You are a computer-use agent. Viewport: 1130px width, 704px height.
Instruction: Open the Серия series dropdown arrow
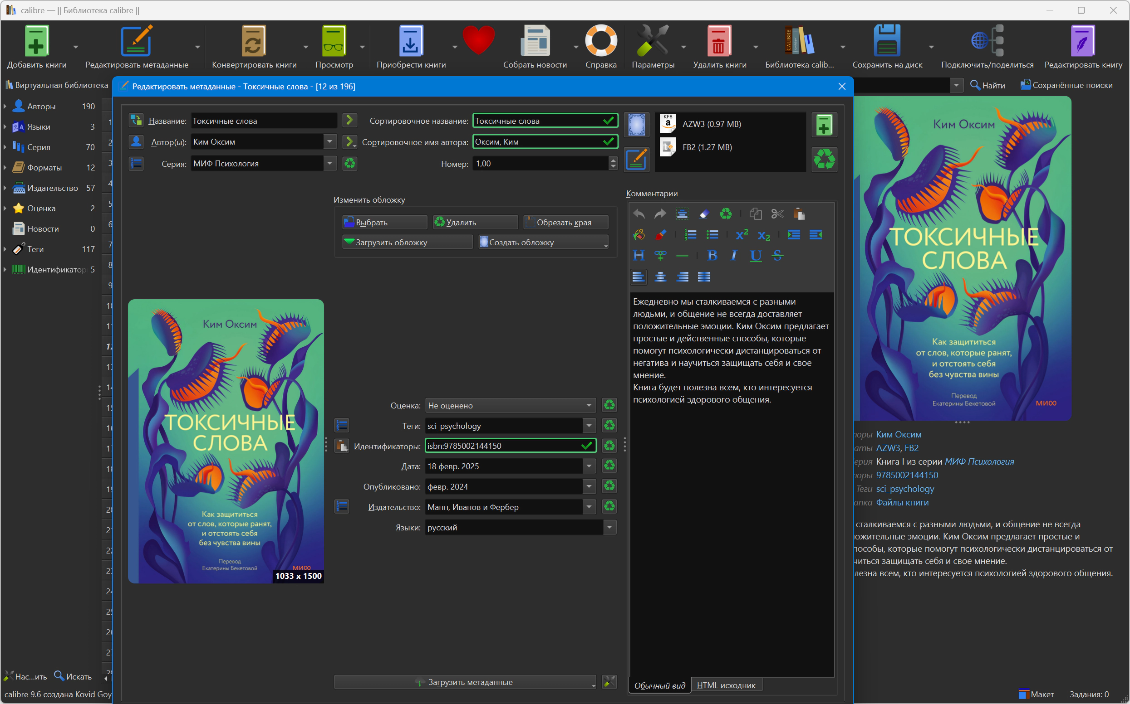click(329, 164)
